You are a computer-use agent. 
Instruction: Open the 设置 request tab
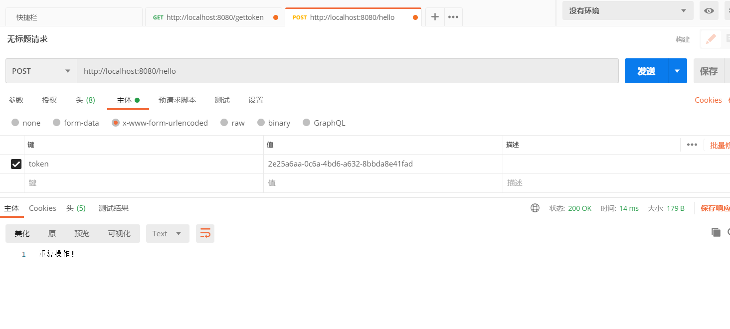256,100
